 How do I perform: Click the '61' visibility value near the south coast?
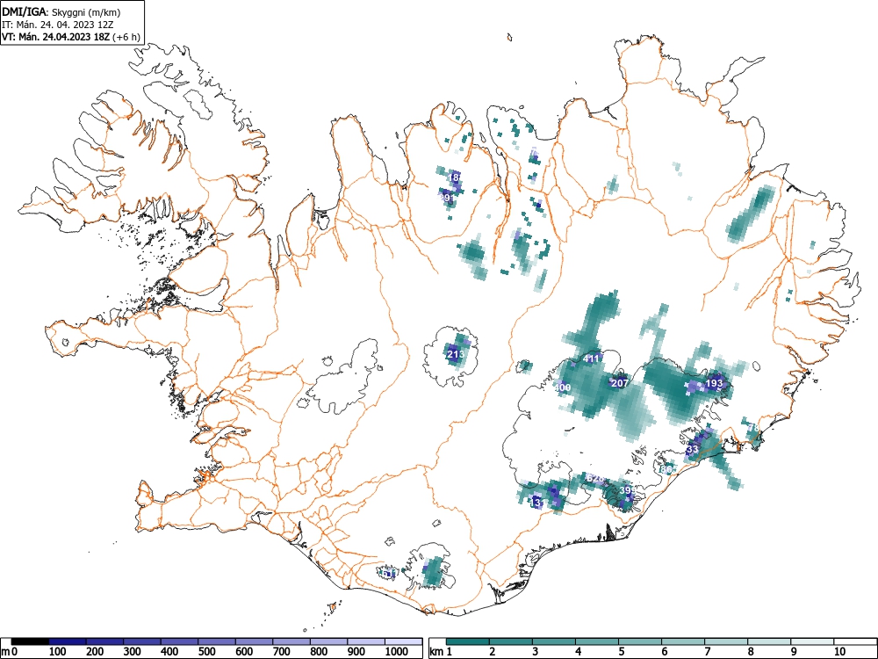[x=389, y=573]
